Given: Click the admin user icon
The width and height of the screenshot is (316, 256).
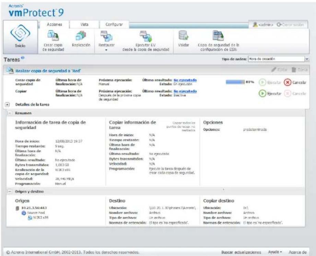Looking at the screenshot, I should (255, 25).
